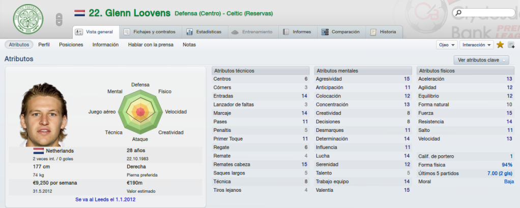Click the add note icon beside star
Viewport: 520px width, 208px height.
tap(511, 45)
